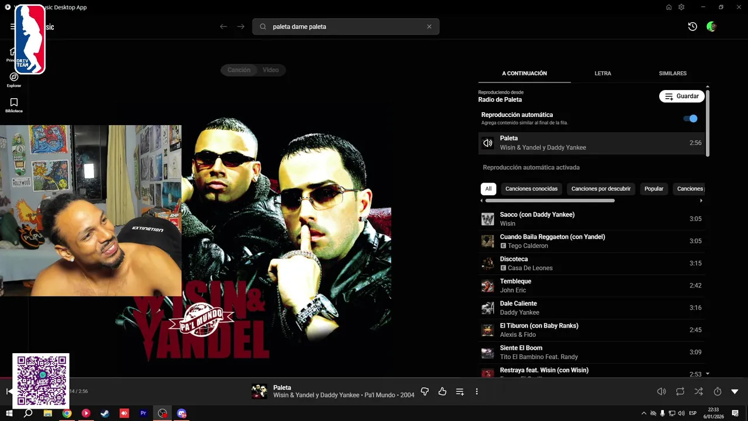
Task: Click the filter chips horizontal scrollbar
Action: (549, 201)
